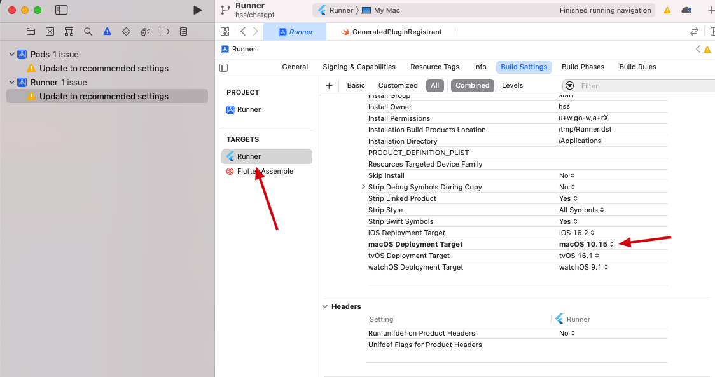
Task: Open the Find navigator magnifier icon
Action: 88,31
